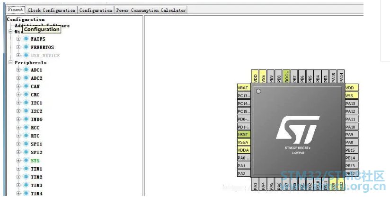Click the SPI2 peripheral icon
390x197 pixels.
26,152
